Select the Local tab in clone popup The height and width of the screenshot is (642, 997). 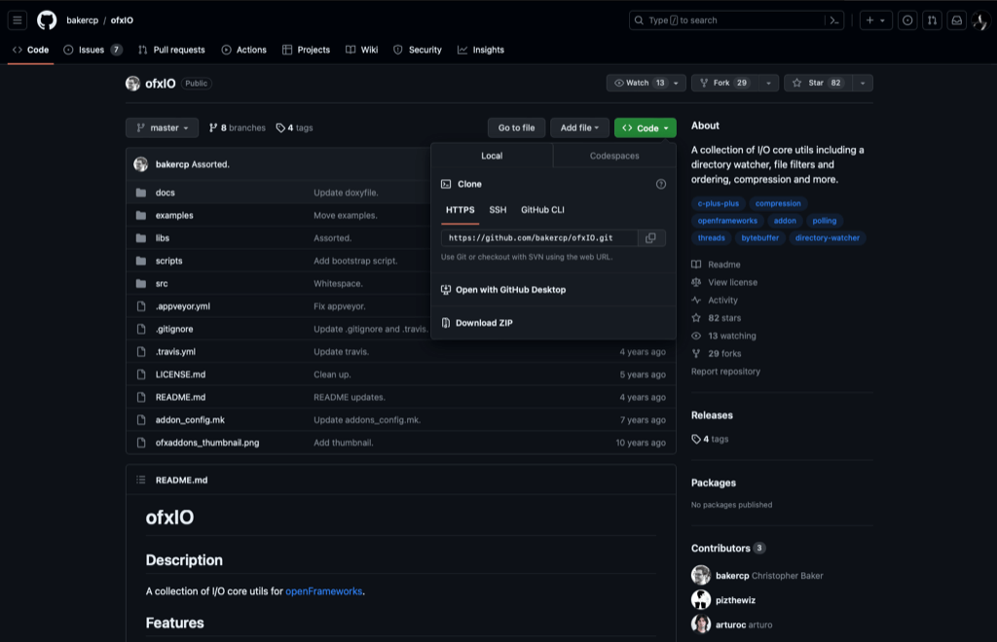click(492, 156)
